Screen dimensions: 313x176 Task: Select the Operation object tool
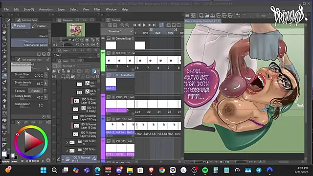pyautogui.click(x=4, y=38)
